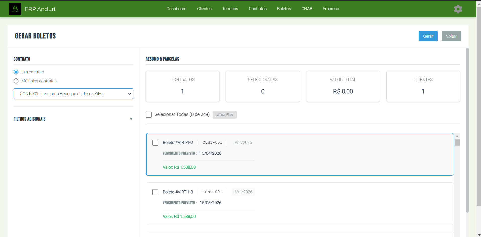Click the installments list scrollbar thumb
The image size is (481, 237).
[x=457, y=143]
